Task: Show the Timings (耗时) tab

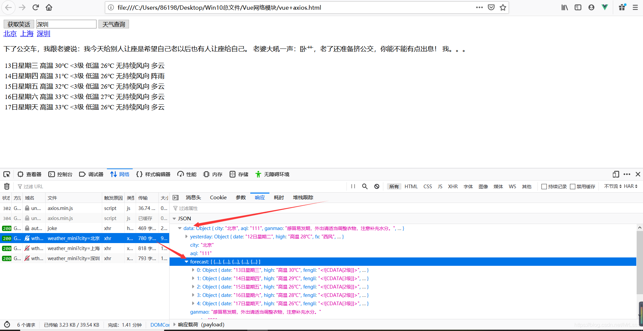Action: click(x=279, y=198)
